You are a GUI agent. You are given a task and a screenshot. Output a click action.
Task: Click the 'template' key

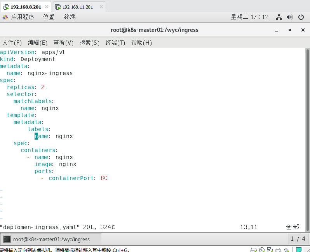point(21,115)
